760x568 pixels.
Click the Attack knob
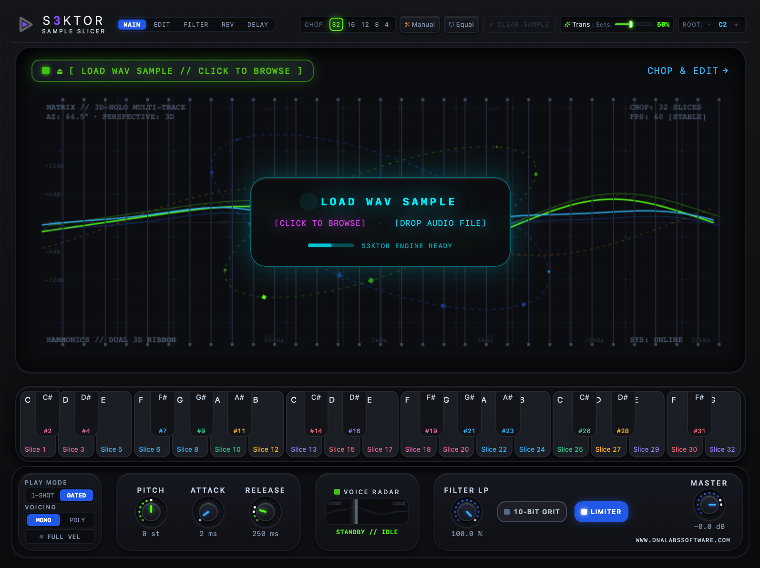(208, 512)
